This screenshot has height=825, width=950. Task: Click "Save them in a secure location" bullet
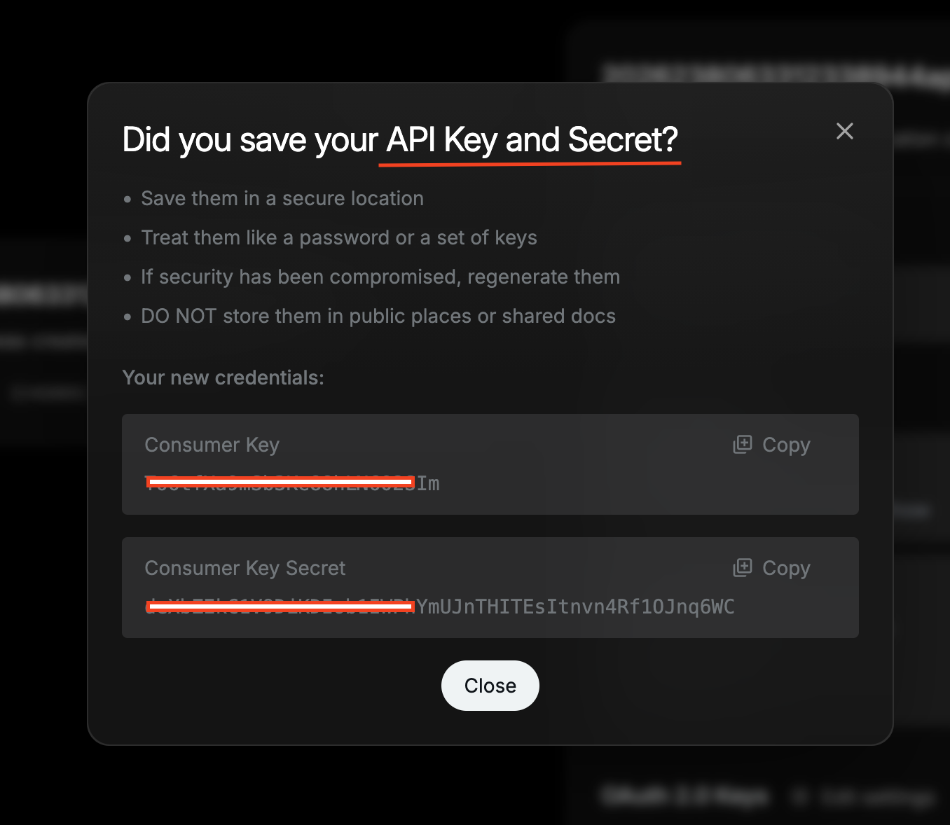282,199
